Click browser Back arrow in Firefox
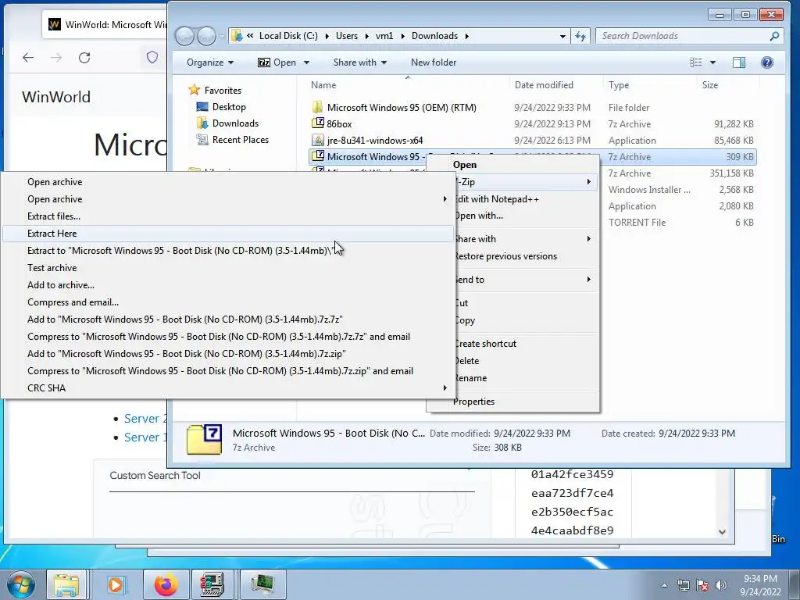 (x=28, y=58)
